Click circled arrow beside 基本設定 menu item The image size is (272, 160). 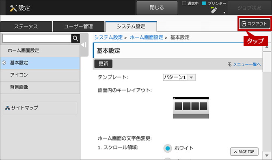(4, 63)
